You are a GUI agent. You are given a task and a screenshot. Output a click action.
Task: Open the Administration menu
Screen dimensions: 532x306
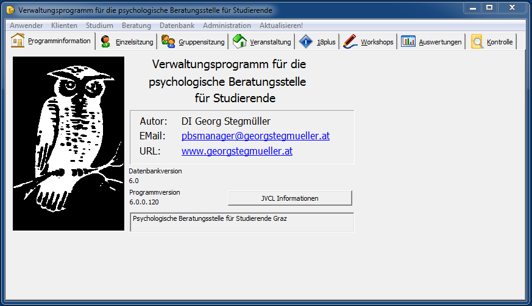(227, 26)
